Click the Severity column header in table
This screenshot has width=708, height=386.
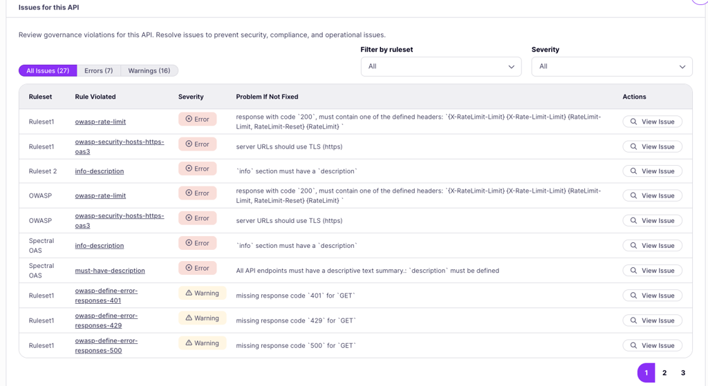click(191, 97)
